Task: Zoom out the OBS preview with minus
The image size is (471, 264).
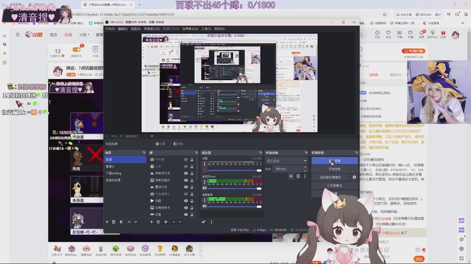Action: pos(107,136)
